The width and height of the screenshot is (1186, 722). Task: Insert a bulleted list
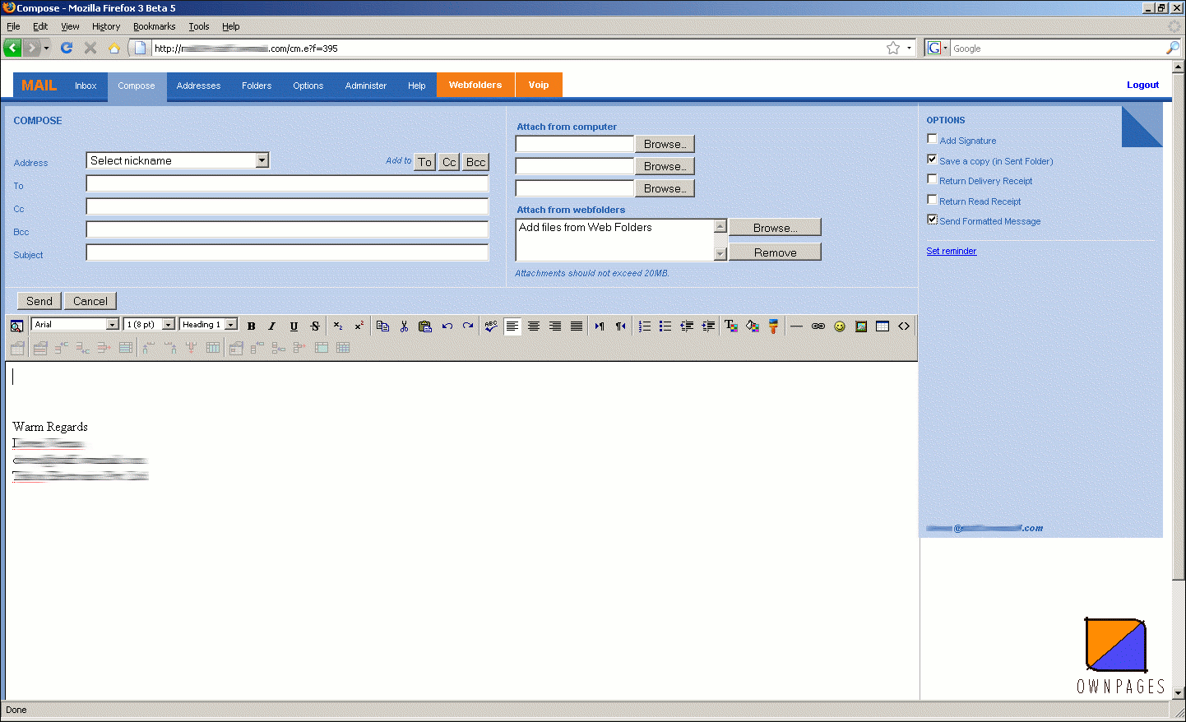[x=665, y=326]
